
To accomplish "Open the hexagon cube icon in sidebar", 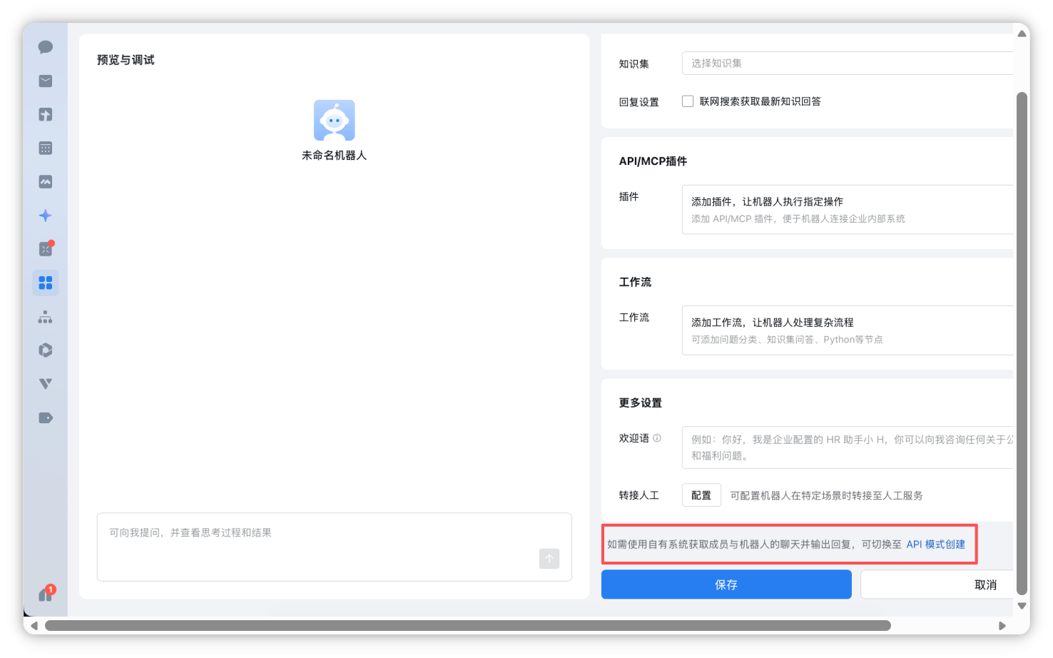I will tap(46, 350).
